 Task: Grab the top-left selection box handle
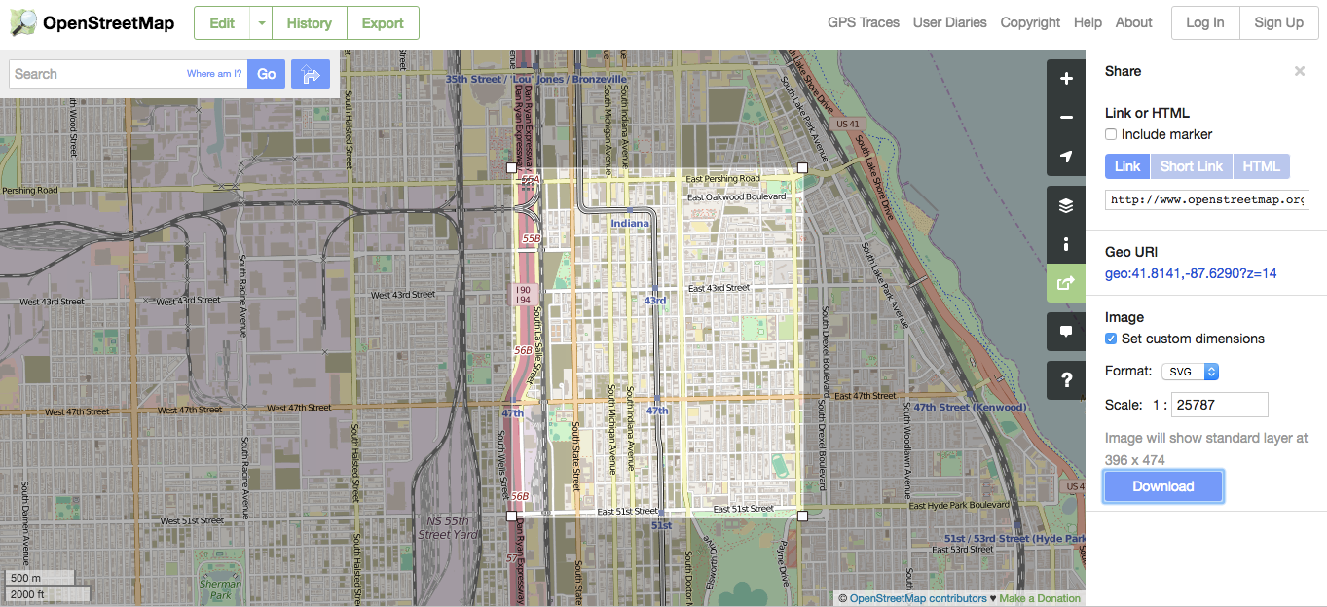click(x=512, y=168)
